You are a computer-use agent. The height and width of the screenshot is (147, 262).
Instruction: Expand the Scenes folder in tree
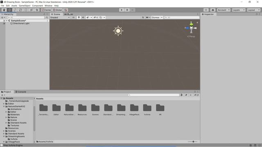4,131
